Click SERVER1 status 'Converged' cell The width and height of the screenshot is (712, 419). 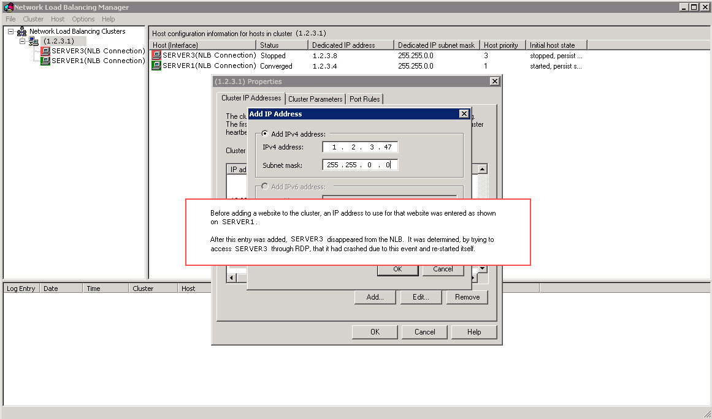(x=276, y=66)
